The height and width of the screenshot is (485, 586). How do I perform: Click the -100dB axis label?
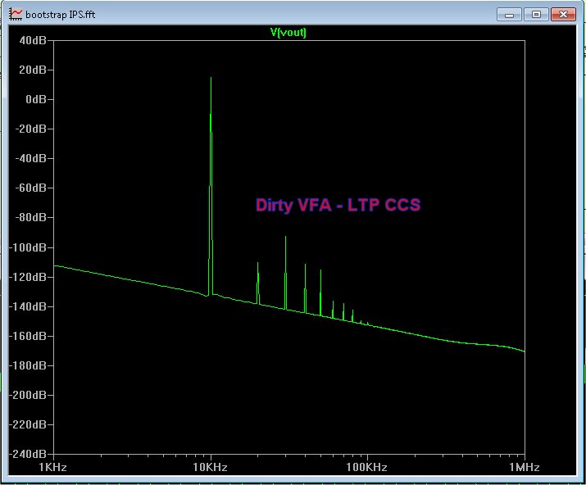[28, 247]
